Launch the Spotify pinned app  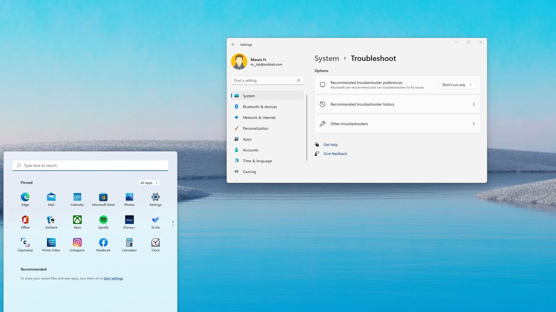(x=103, y=220)
